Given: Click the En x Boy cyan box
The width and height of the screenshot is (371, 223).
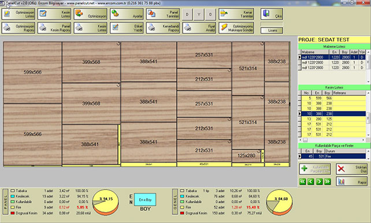Looking at the screenshot, I should (145, 200).
